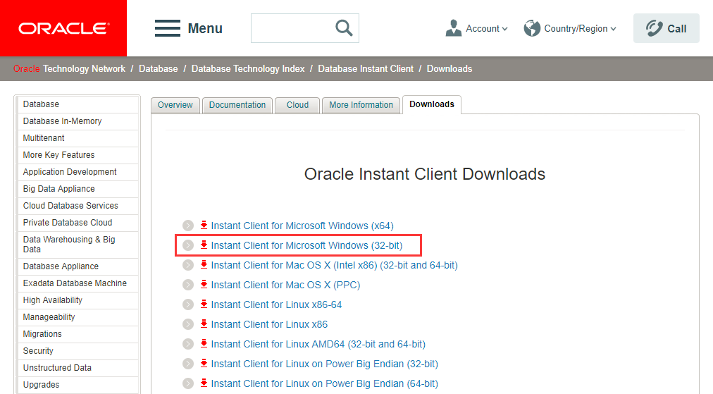Image resolution: width=713 pixels, height=394 pixels.
Task: Click gray arrow bullet beside Mac OS X (PPC)
Action: tap(188, 285)
